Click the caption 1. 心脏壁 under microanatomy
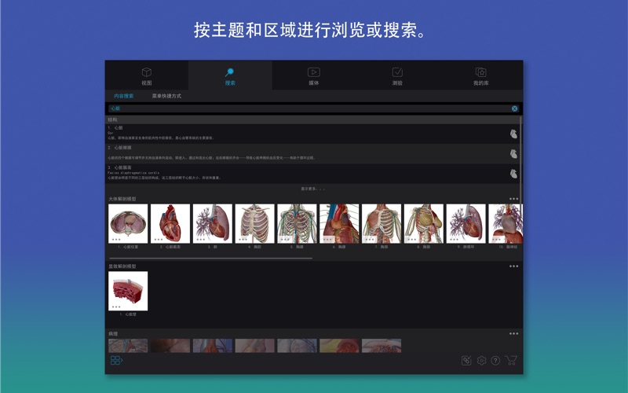Screen dimensions: 628x393 (128, 314)
